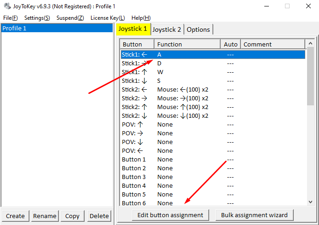Minimize the JoyToKey window
The image size is (319, 225).
(267, 6)
